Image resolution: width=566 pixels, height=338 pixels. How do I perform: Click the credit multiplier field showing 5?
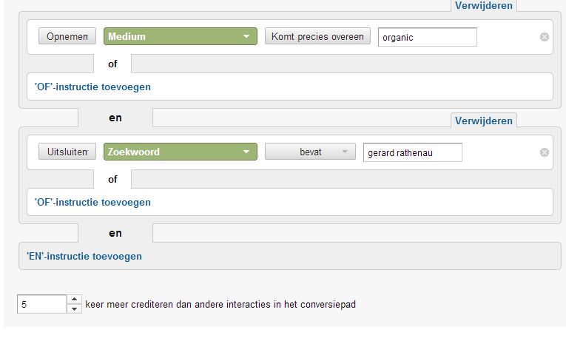(41, 304)
